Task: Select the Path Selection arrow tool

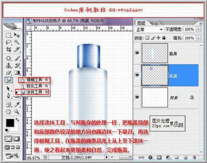Action: (8, 88)
